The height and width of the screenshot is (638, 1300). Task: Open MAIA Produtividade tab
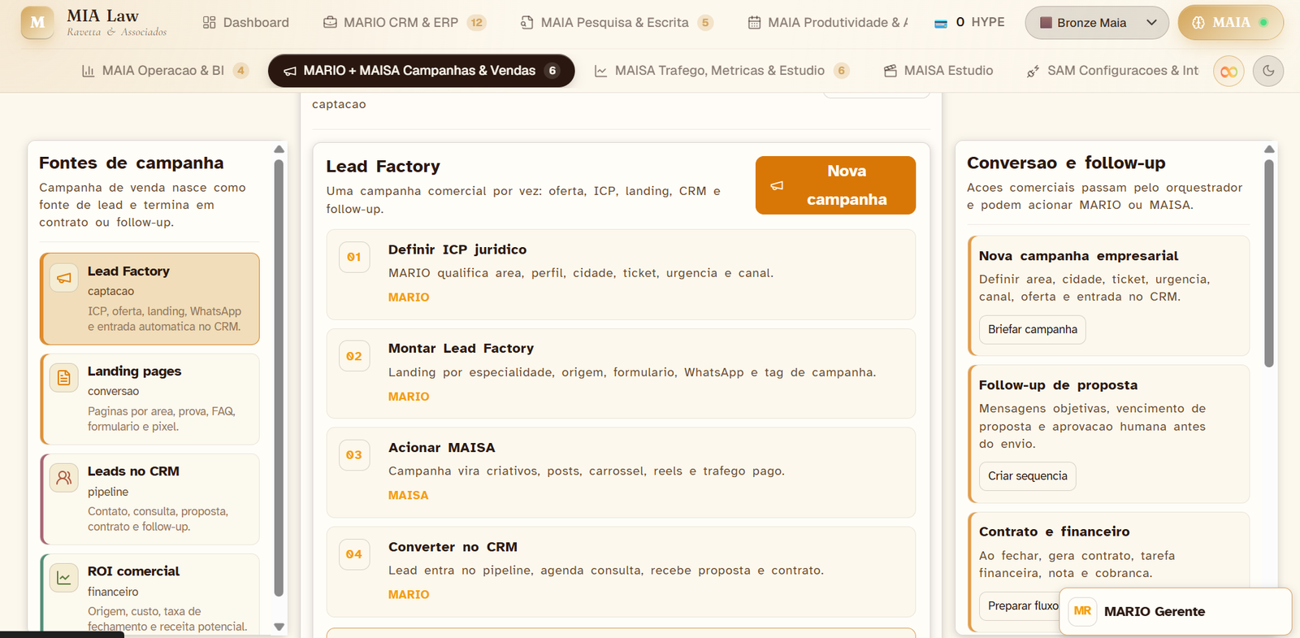[x=828, y=23]
